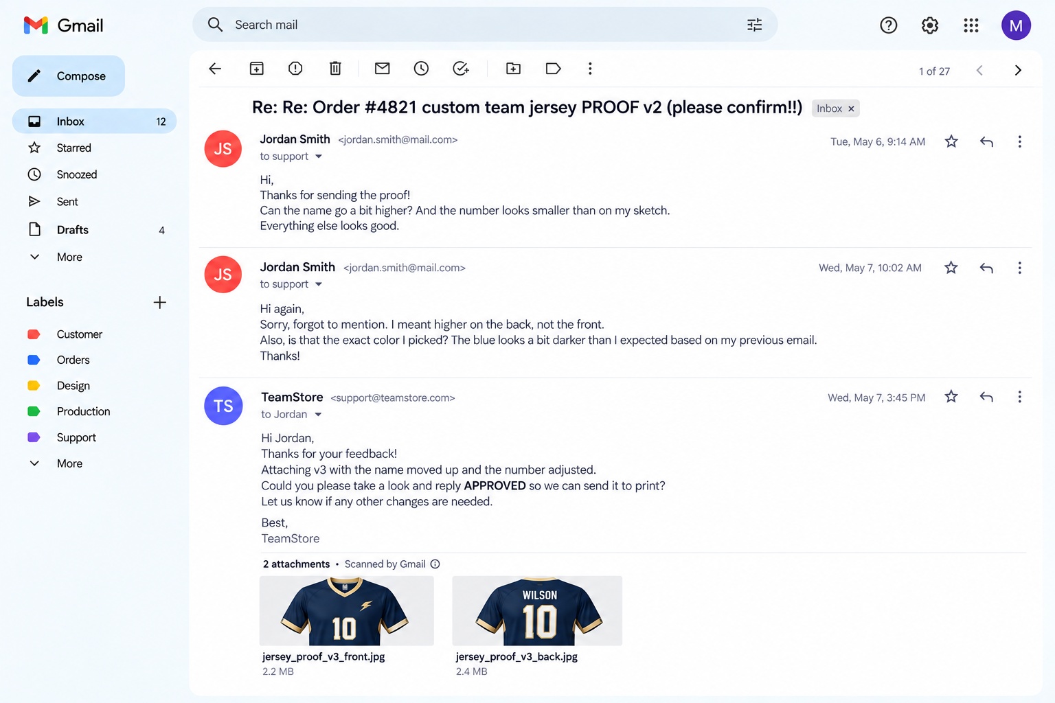Screen dimensions: 1055x703
Task: Show recipient details for first Jordan Smith message
Action: 319,157
